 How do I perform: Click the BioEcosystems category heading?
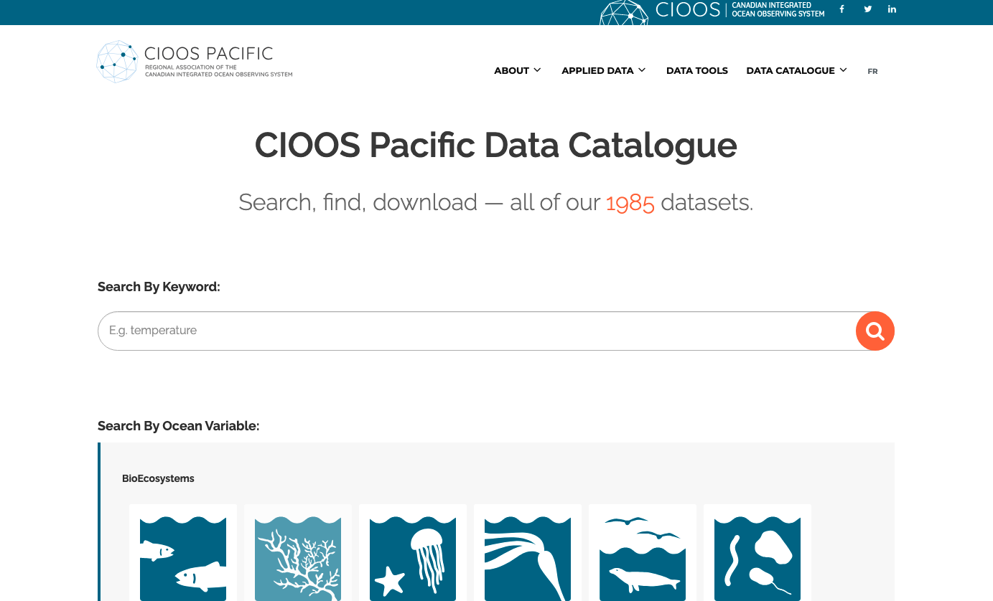[x=158, y=478]
